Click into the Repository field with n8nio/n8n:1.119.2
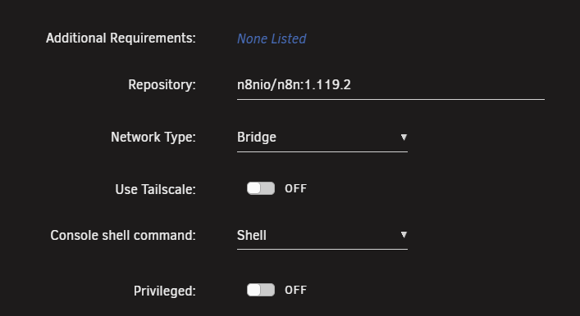 pyautogui.click(x=390, y=86)
